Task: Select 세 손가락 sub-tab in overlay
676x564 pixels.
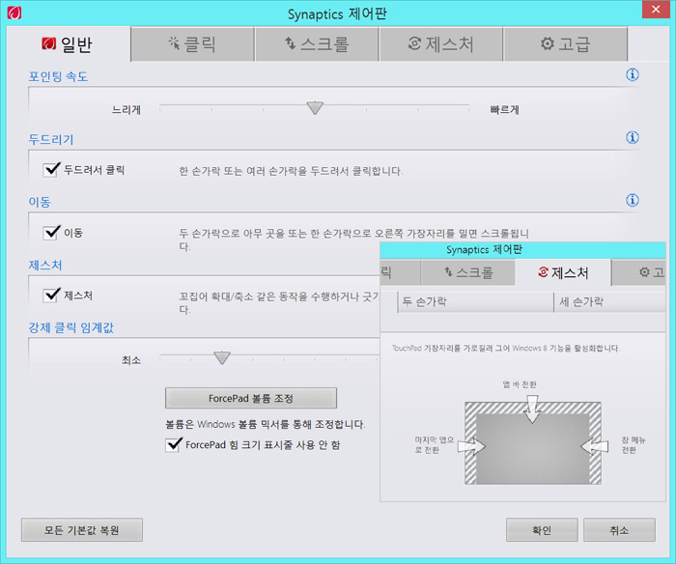Action: click(x=610, y=302)
